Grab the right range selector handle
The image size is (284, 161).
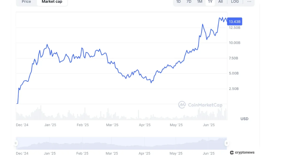(226, 143)
